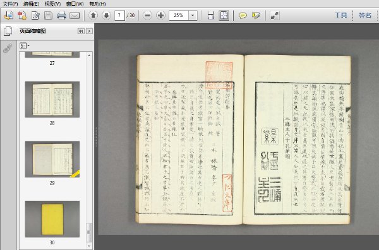Toggle the fit full page icon
Viewport: 379px width, 250px height.
pos(224,15)
